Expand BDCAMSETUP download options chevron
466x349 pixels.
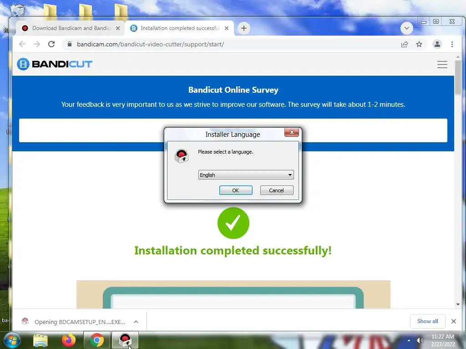point(136,322)
